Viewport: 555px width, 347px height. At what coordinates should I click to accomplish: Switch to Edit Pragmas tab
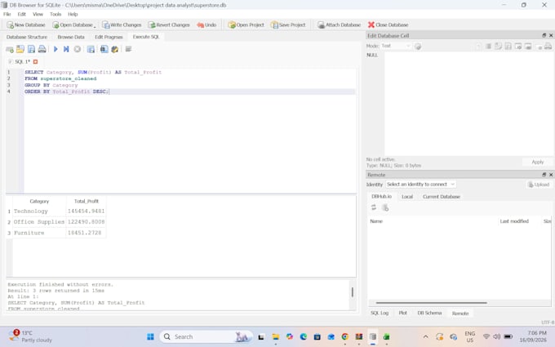[109, 37]
